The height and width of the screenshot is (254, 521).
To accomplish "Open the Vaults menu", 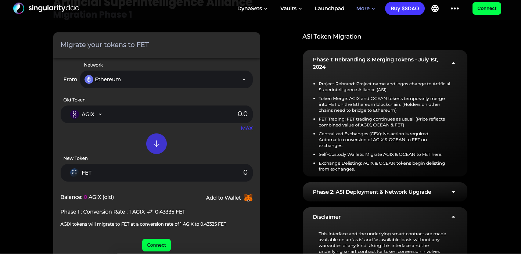I will (291, 8).
